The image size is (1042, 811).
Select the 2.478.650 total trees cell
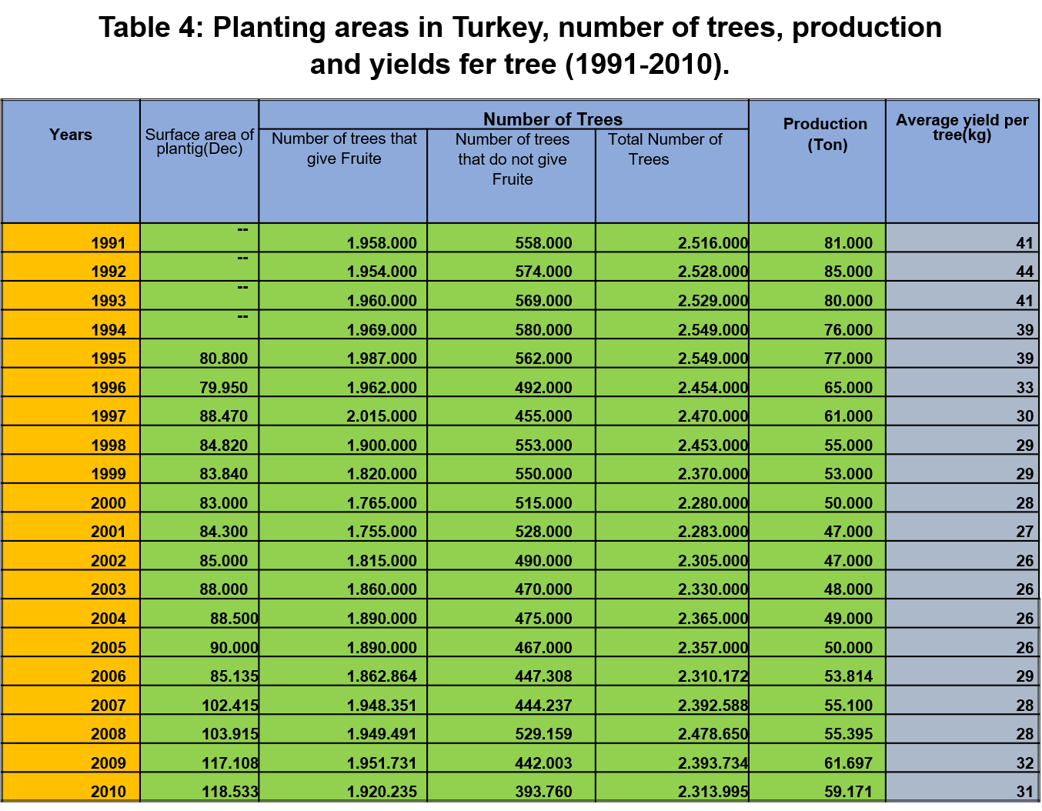point(712,734)
